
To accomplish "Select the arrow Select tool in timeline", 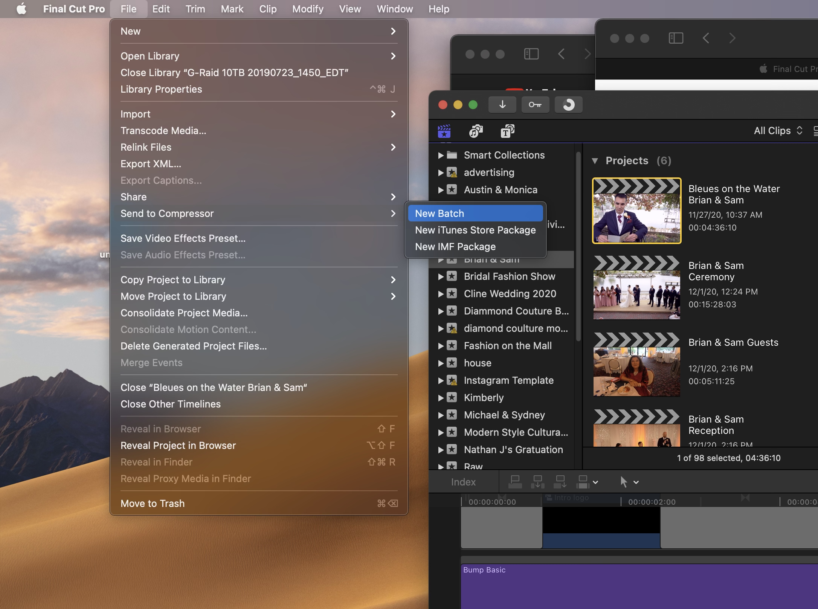I will (624, 482).
